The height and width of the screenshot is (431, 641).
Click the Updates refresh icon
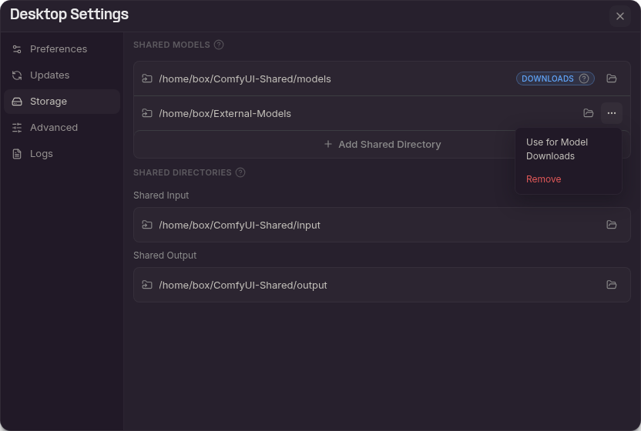click(17, 75)
